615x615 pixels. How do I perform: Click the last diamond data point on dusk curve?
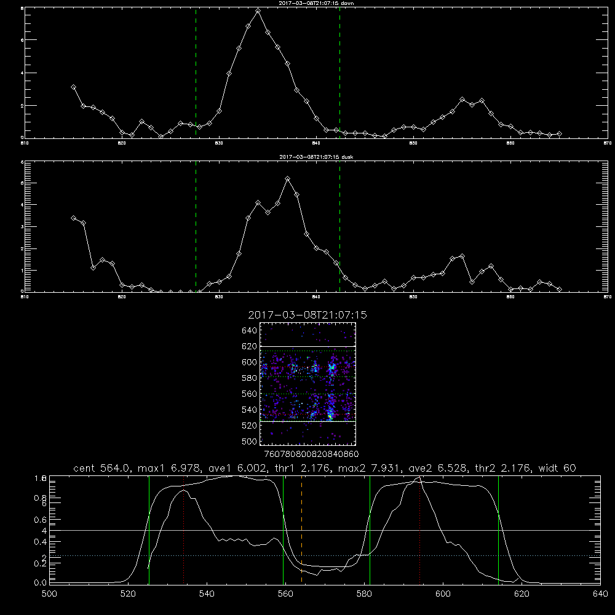(559, 290)
